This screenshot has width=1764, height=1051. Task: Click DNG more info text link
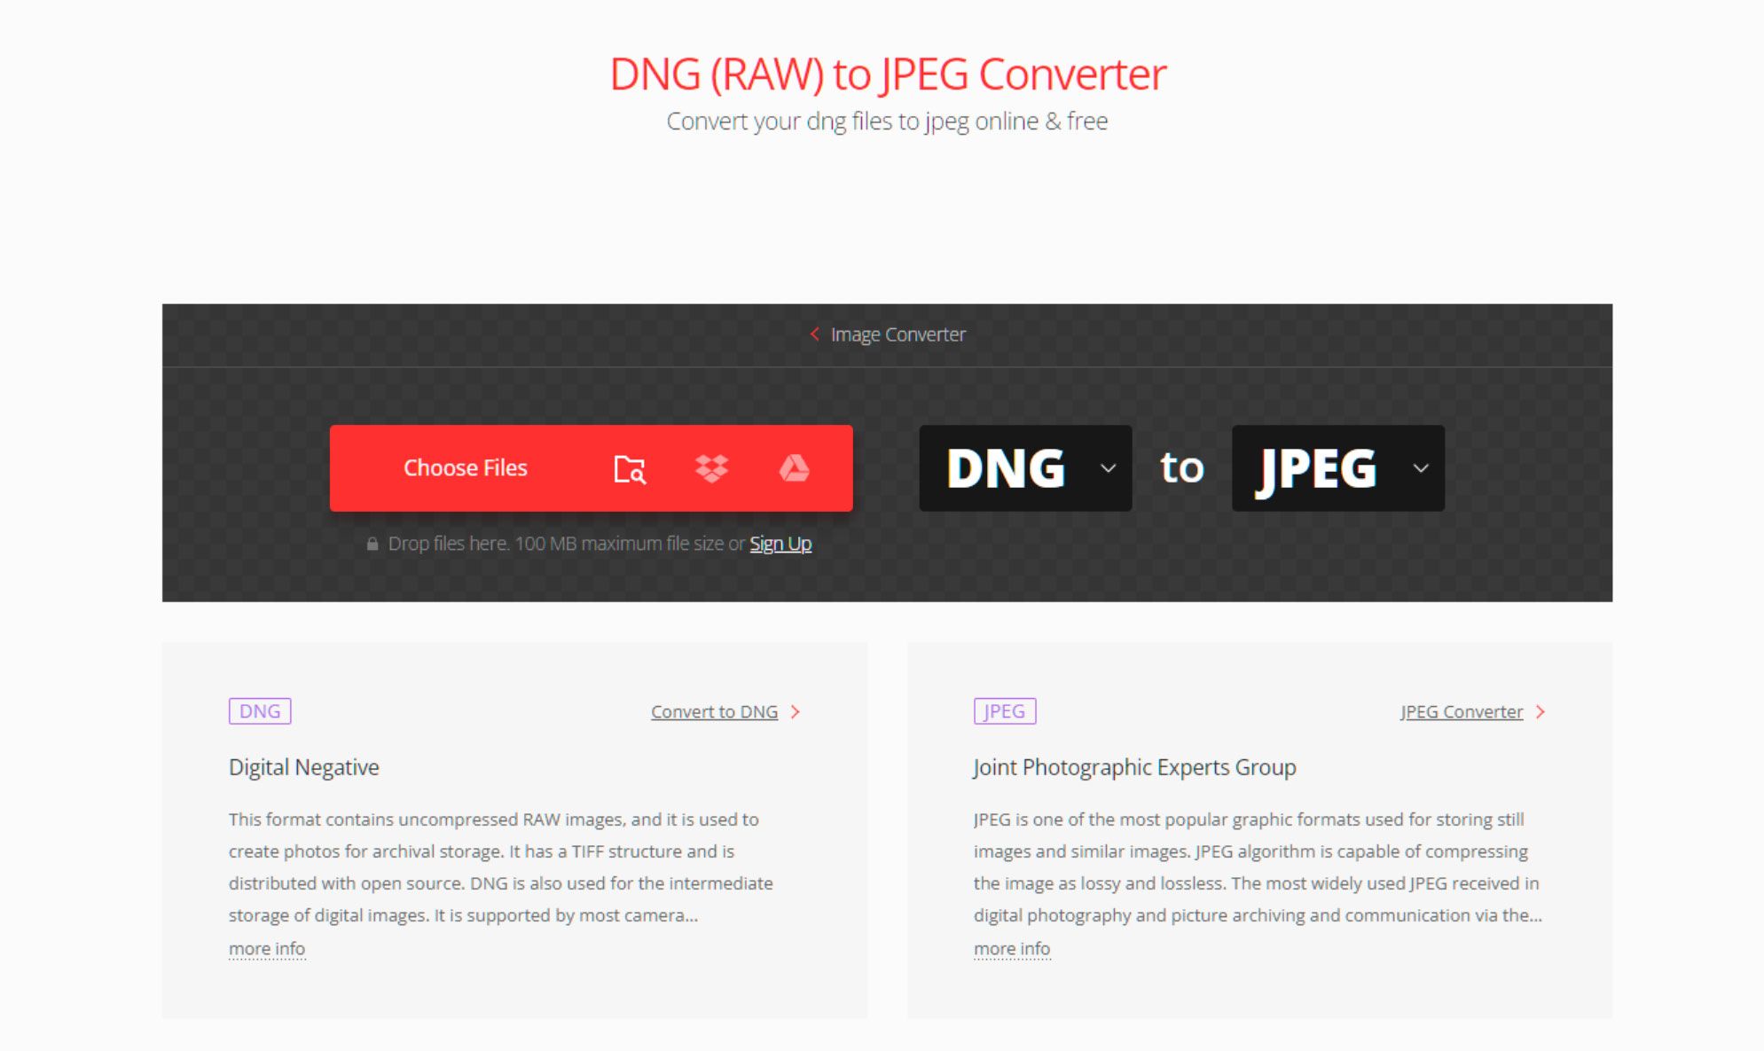266,948
